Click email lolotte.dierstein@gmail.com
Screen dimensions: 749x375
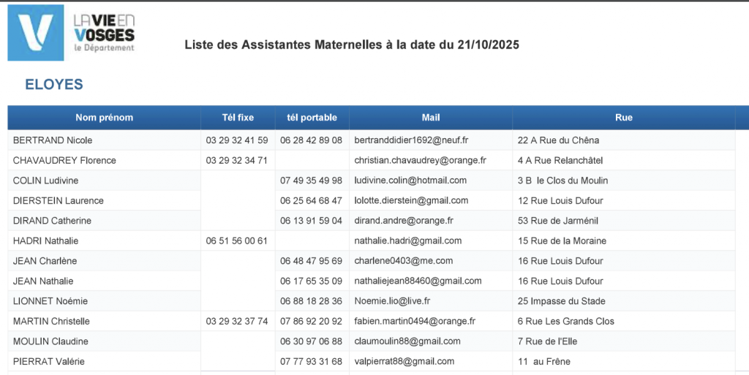tap(411, 200)
